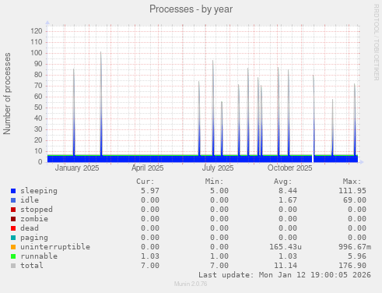The image size is (382, 293).
Task: Click the 'Min:' column header
Action: [214, 182]
